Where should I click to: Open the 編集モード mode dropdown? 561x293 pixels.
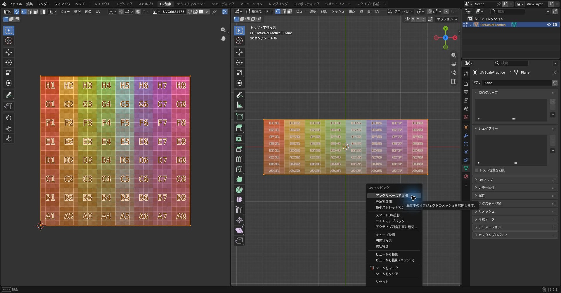pos(259,11)
